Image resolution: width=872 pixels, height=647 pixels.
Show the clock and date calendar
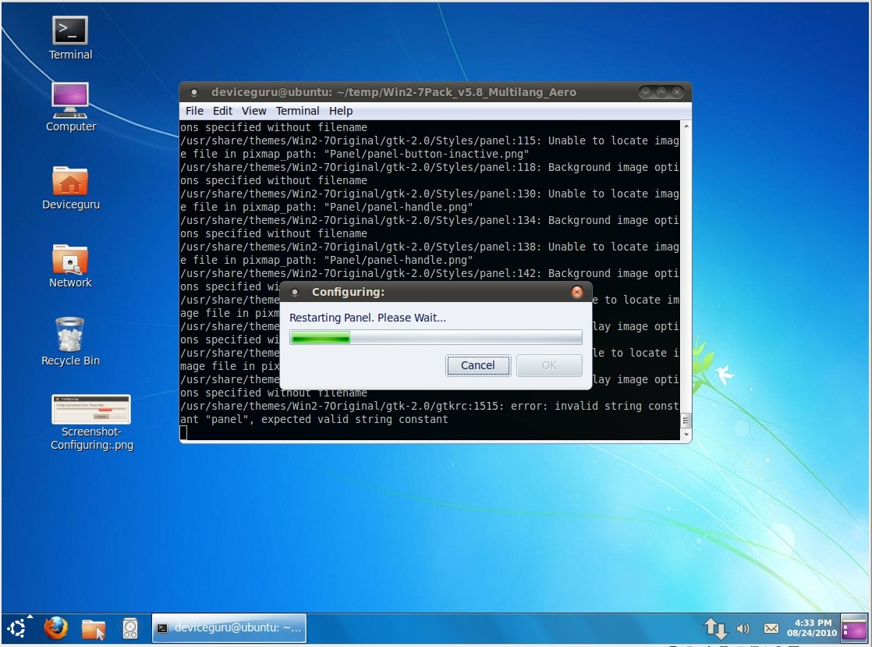pos(812,628)
